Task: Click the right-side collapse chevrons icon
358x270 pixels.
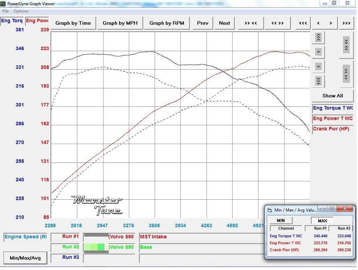Action: [346, 44]
